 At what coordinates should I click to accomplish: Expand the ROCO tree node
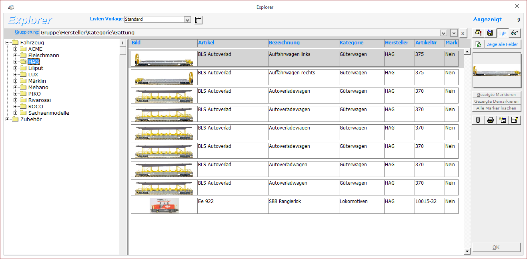click(16, 106)
